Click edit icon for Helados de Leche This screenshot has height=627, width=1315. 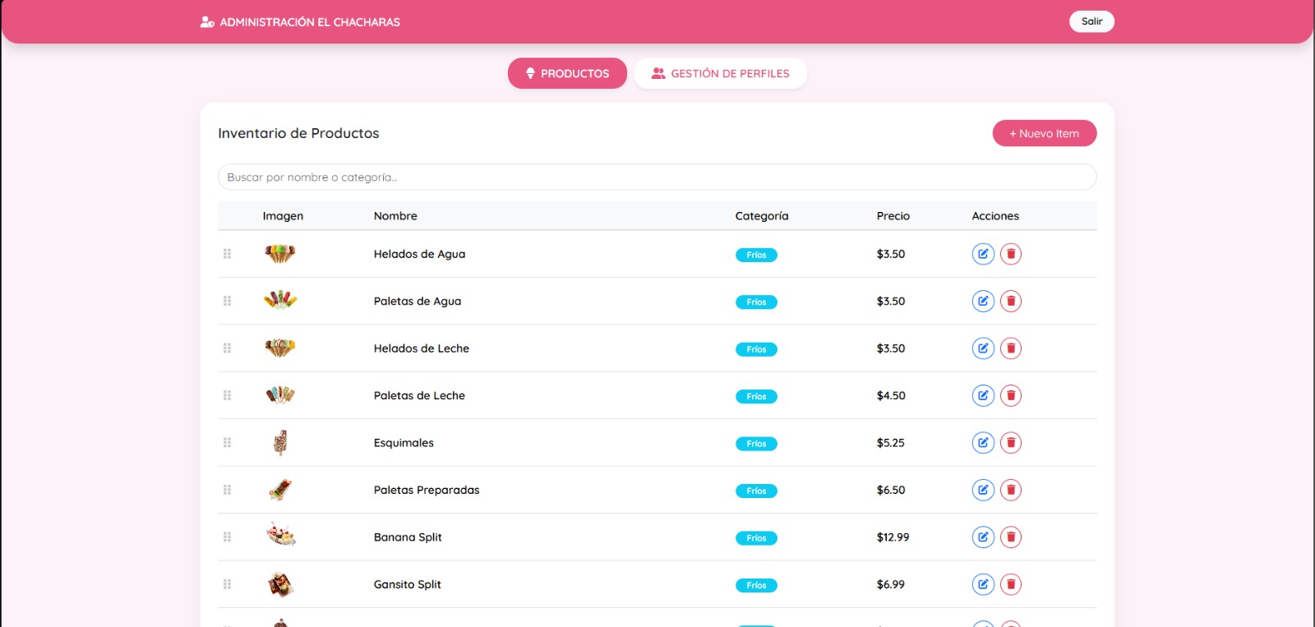pyautogui.click(x=983, y=348)
